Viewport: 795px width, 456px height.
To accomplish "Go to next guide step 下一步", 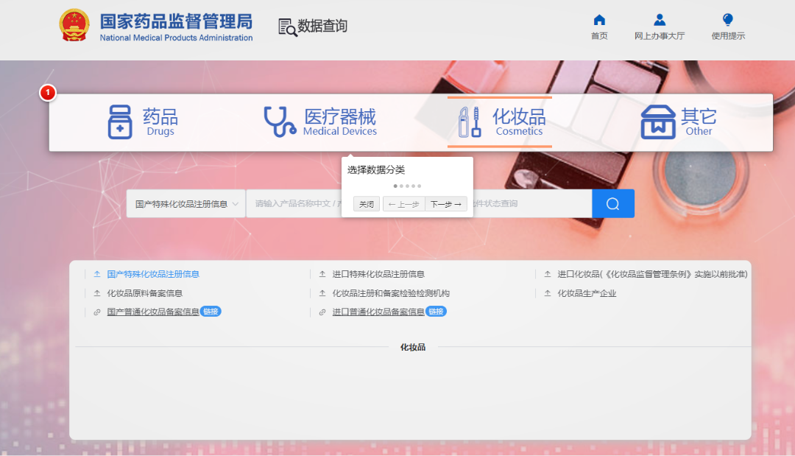I will point(445,204).
